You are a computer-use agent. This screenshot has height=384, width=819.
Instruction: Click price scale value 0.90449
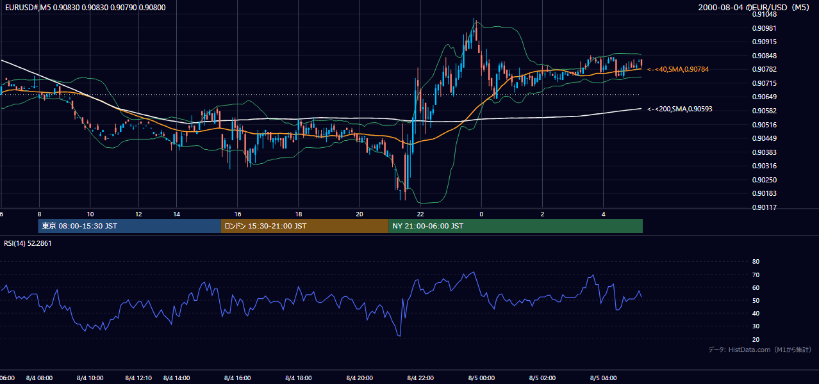point(765,138)
